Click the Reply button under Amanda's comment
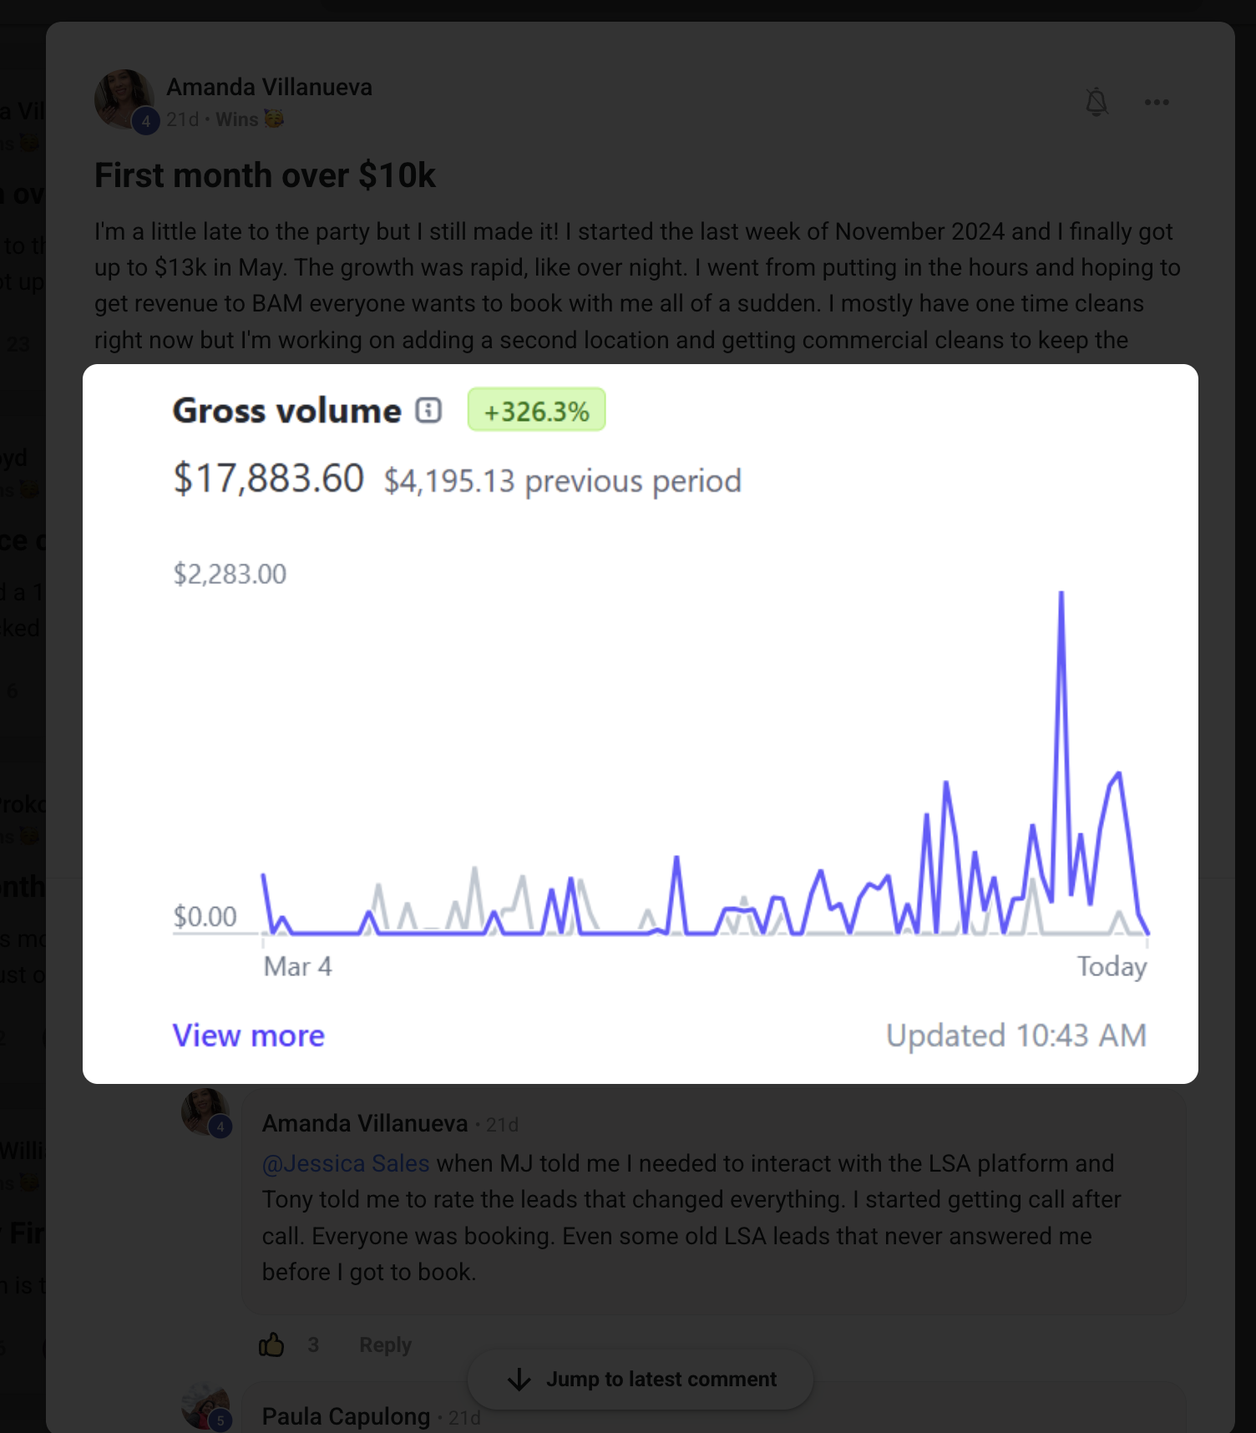Viewport: 1256px width, 1433px height. click(x=385, y=1344)
